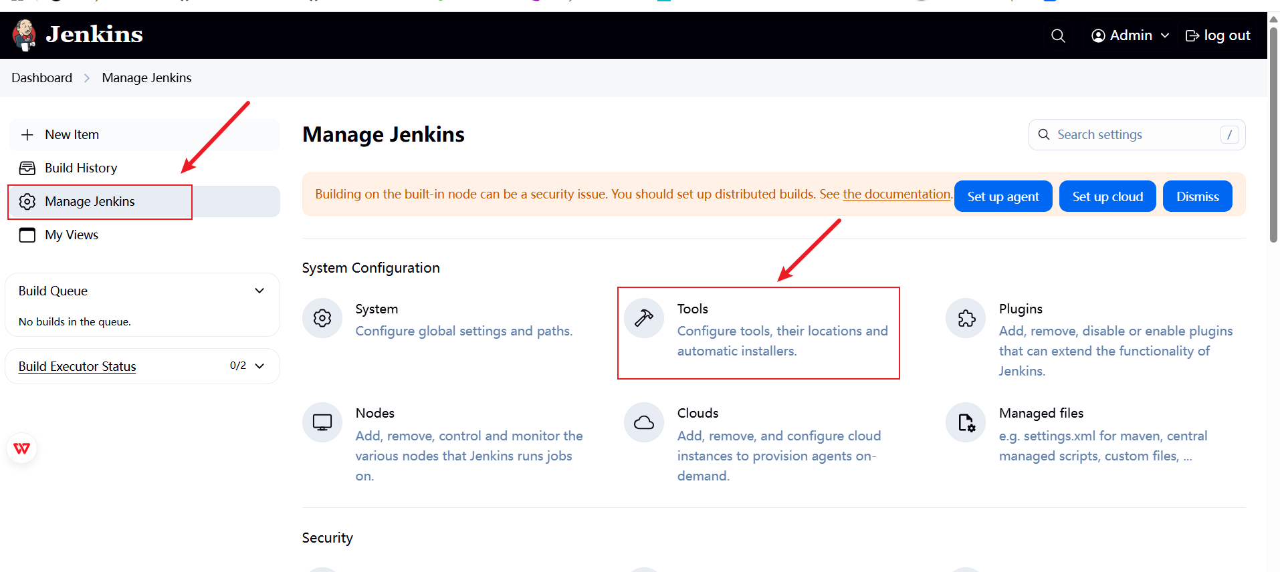Click the page vertical scrollbar
Image resolution: width=1280 pixels, height=572 pixels.
point(1273,134)
